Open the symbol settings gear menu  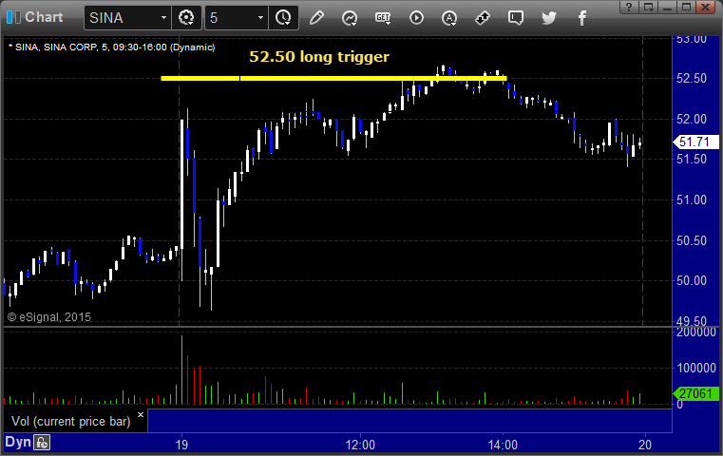pos(186,18)
